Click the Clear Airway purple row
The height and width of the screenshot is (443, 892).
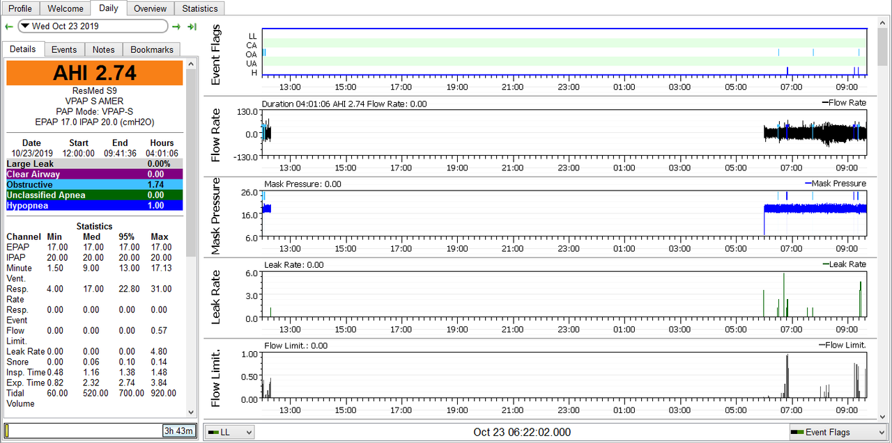pyautogui.click(x=94, y=174)
